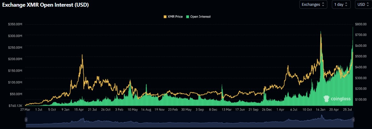Click the $200.00 right axis label

[x=360, y=89]
